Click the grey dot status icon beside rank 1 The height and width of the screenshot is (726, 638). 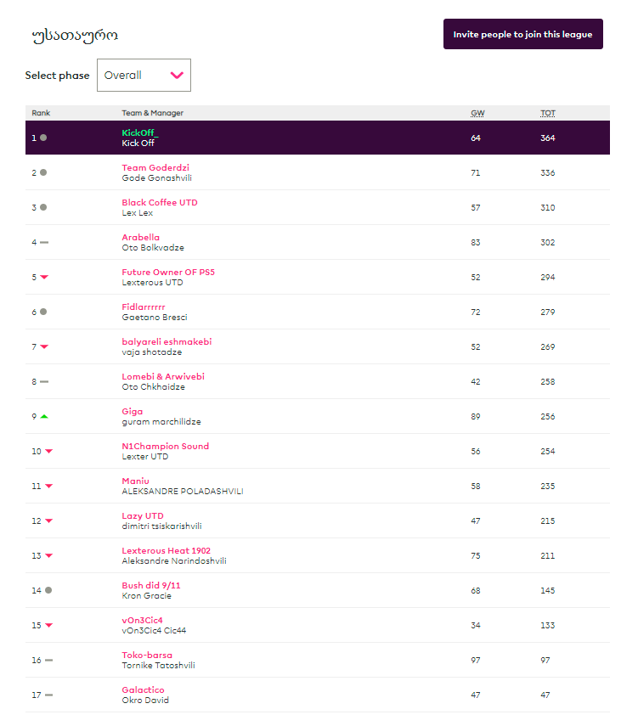tap(43, 138)
